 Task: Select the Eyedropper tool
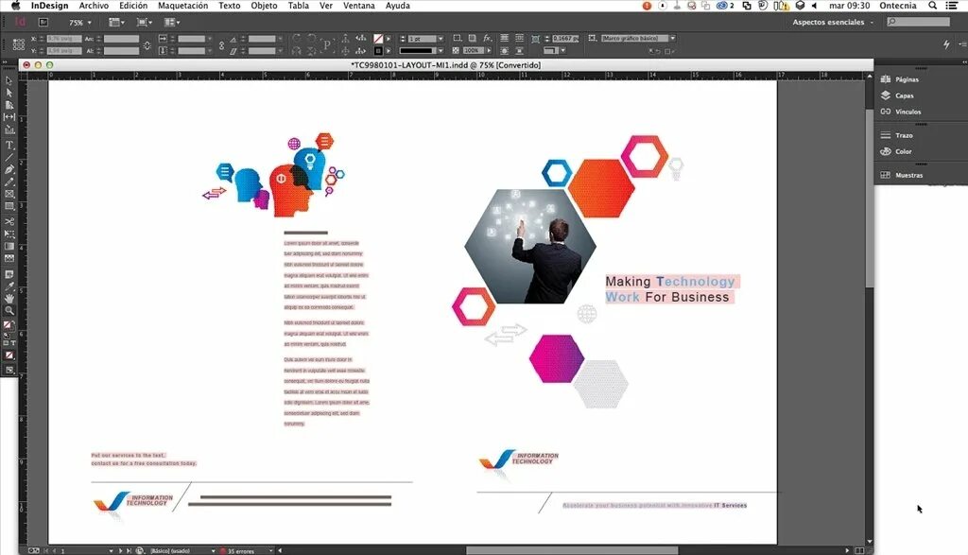tap(9, 286)
